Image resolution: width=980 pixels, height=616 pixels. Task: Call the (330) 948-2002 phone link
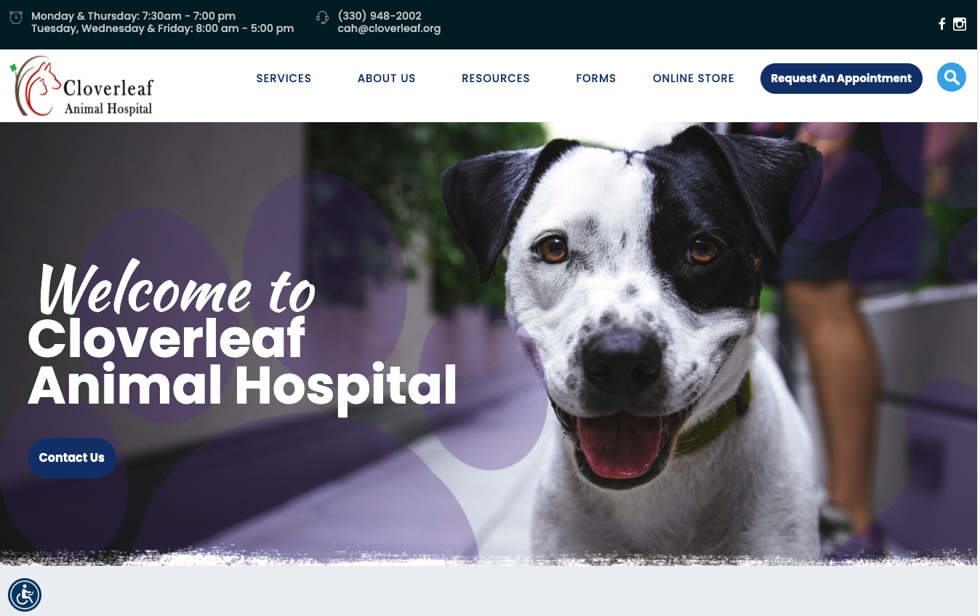coord(379,16)
